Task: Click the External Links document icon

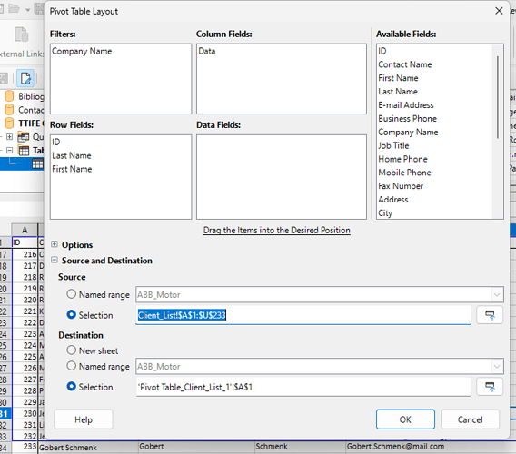Action: (x=22, y=35)
